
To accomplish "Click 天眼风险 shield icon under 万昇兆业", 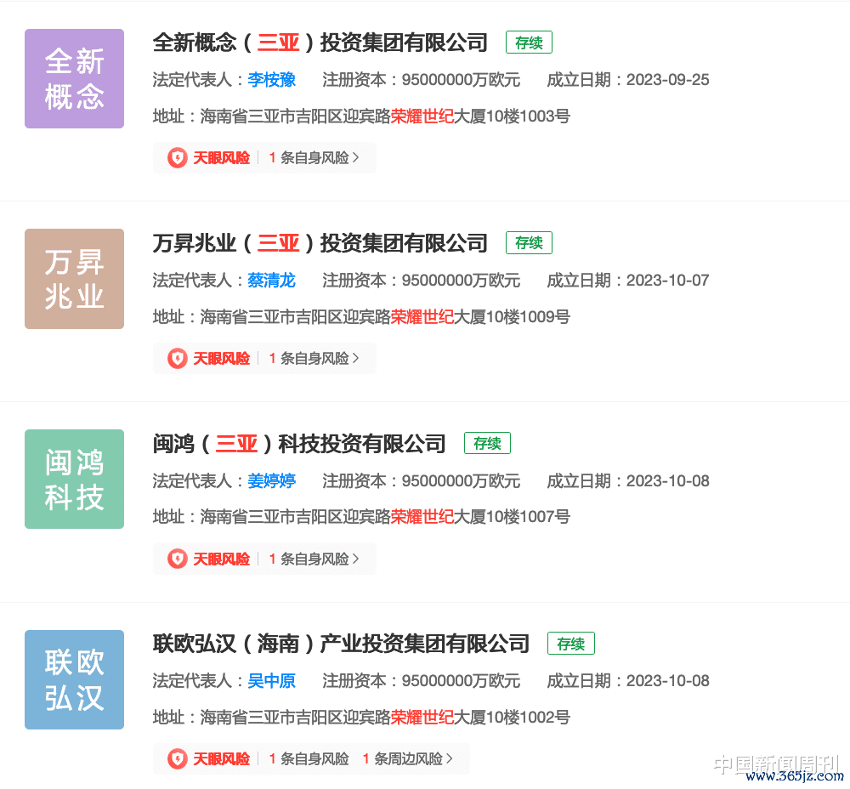I will pyautogui.click(x=177, y=358).
